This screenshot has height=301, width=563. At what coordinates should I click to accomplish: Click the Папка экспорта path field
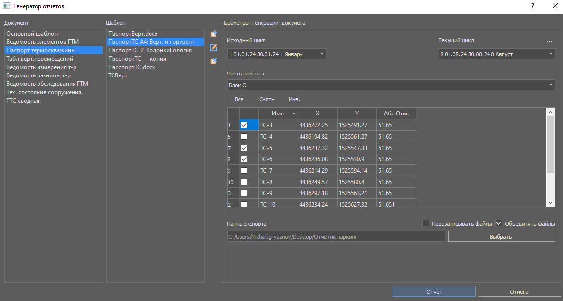coord(336,237)
